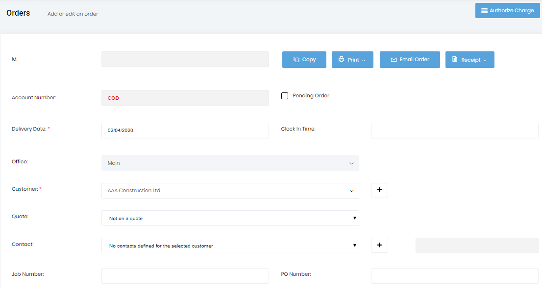
Task: Enable the Pending Order checkbox
Action: pyautogui.click(x=285, y=95)
